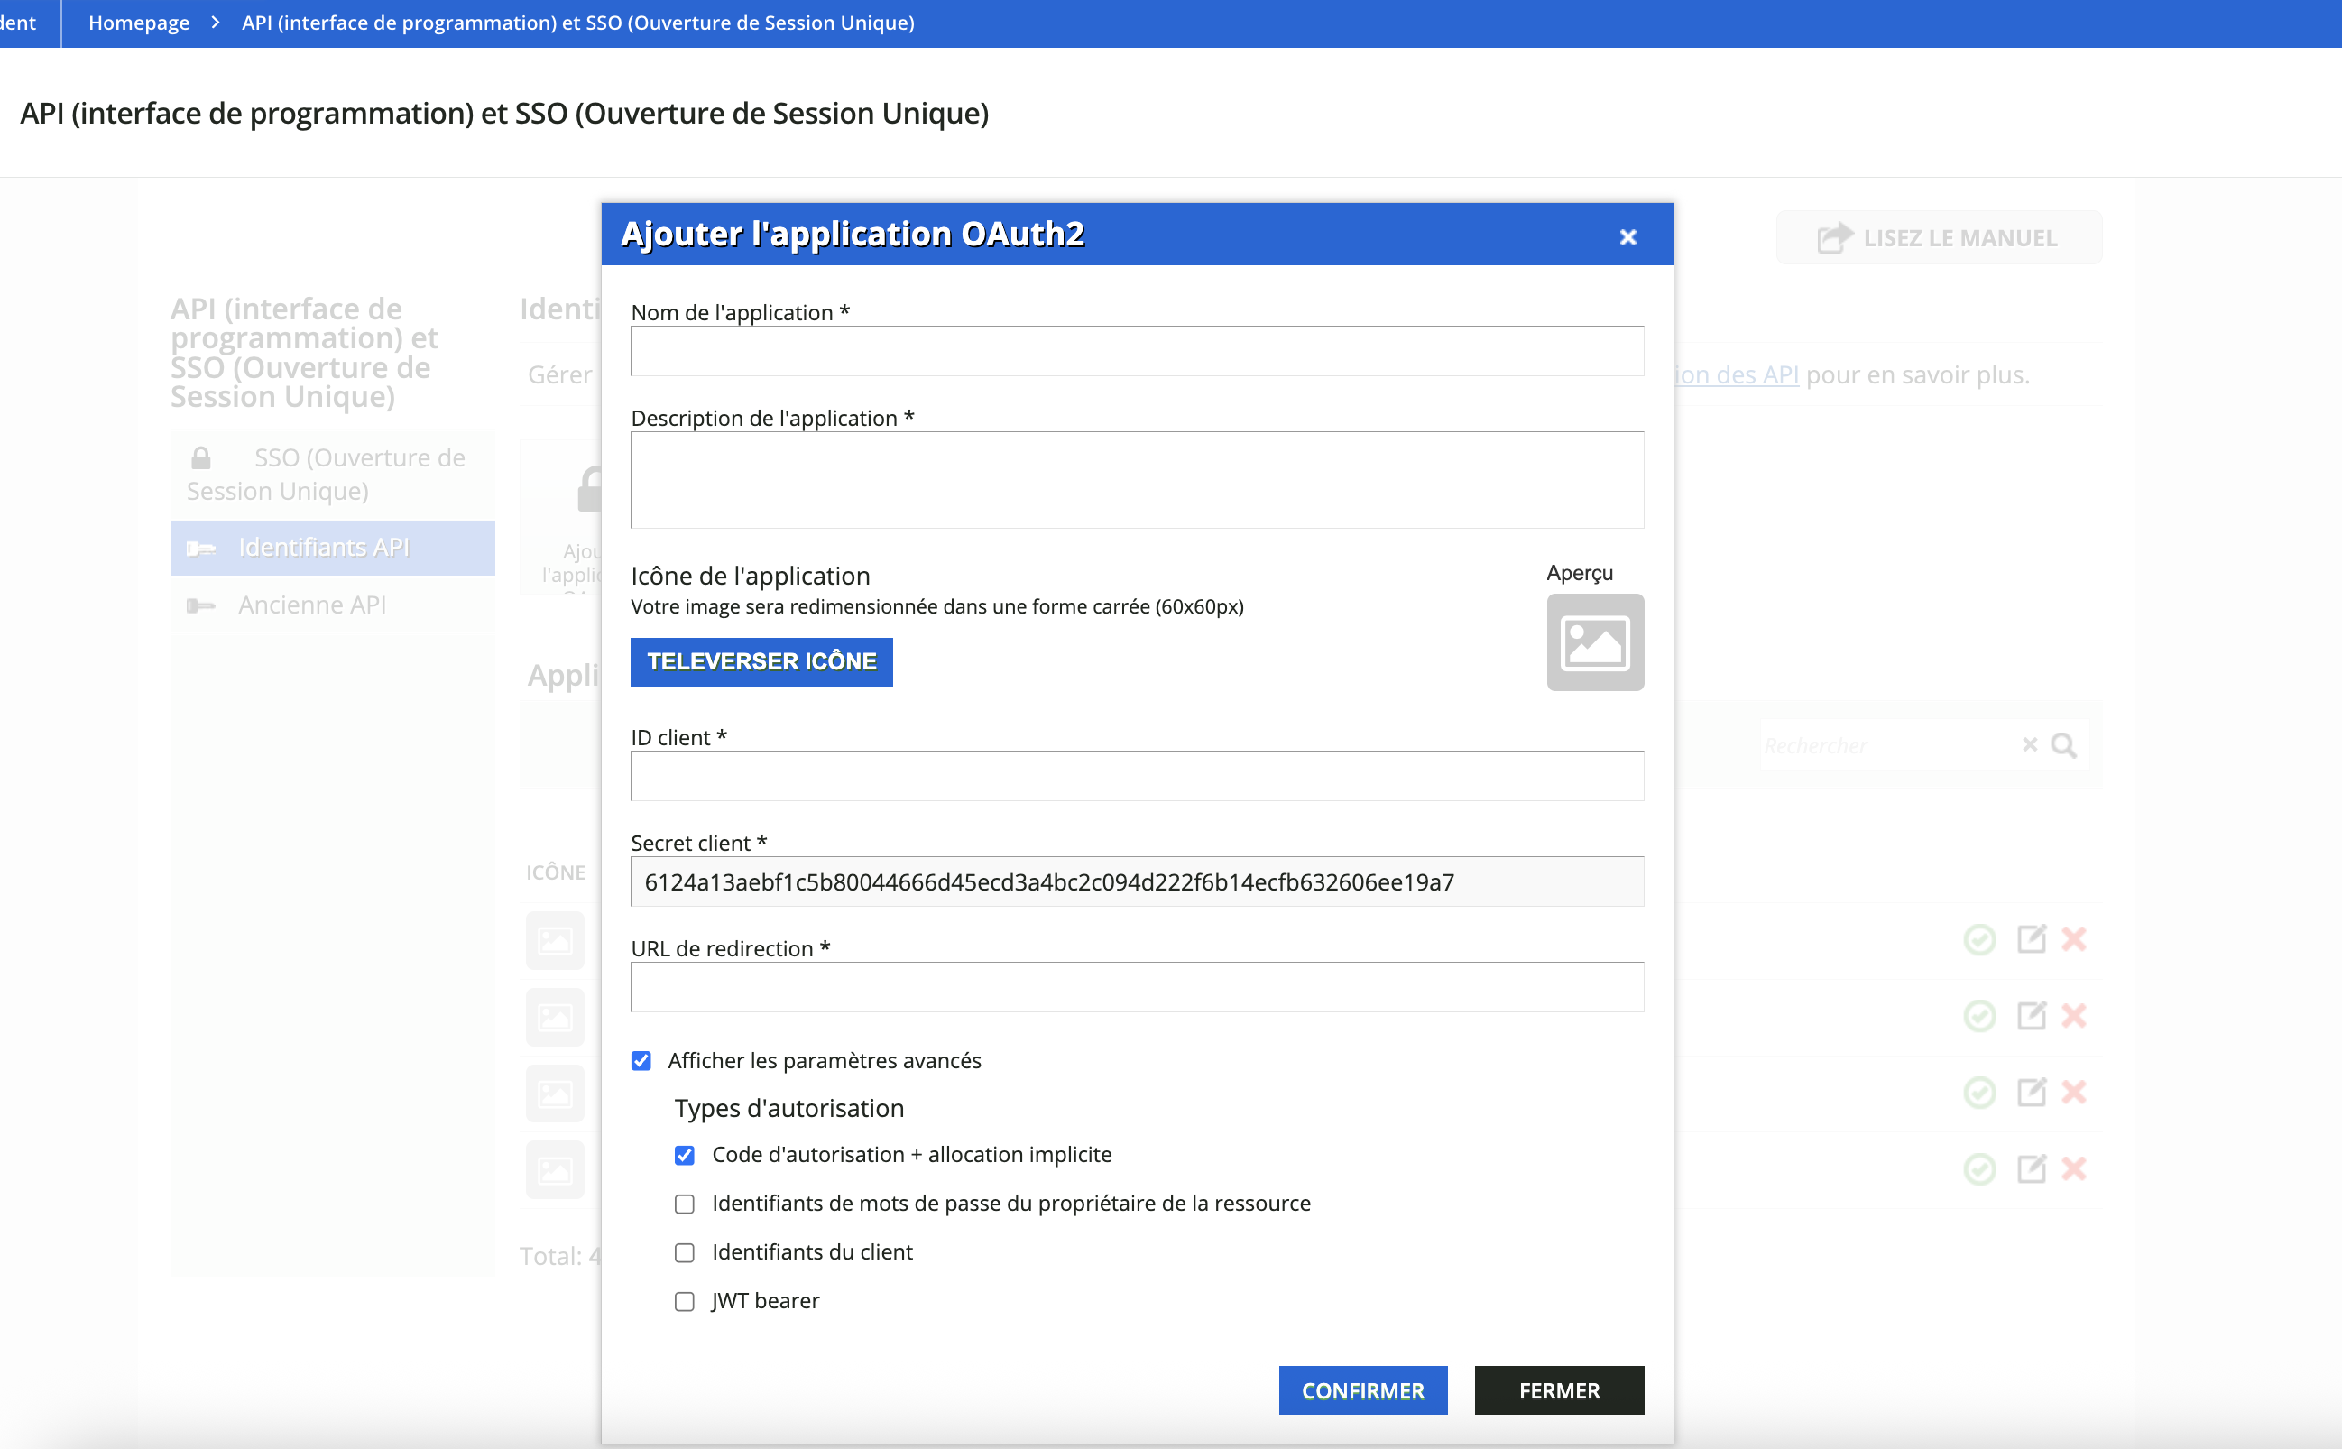Toggle Afficher les paramètres avancés checkbox
Image resolution: width=2342 pixels, height=1449 pixels.
[x=641, y=1061]
